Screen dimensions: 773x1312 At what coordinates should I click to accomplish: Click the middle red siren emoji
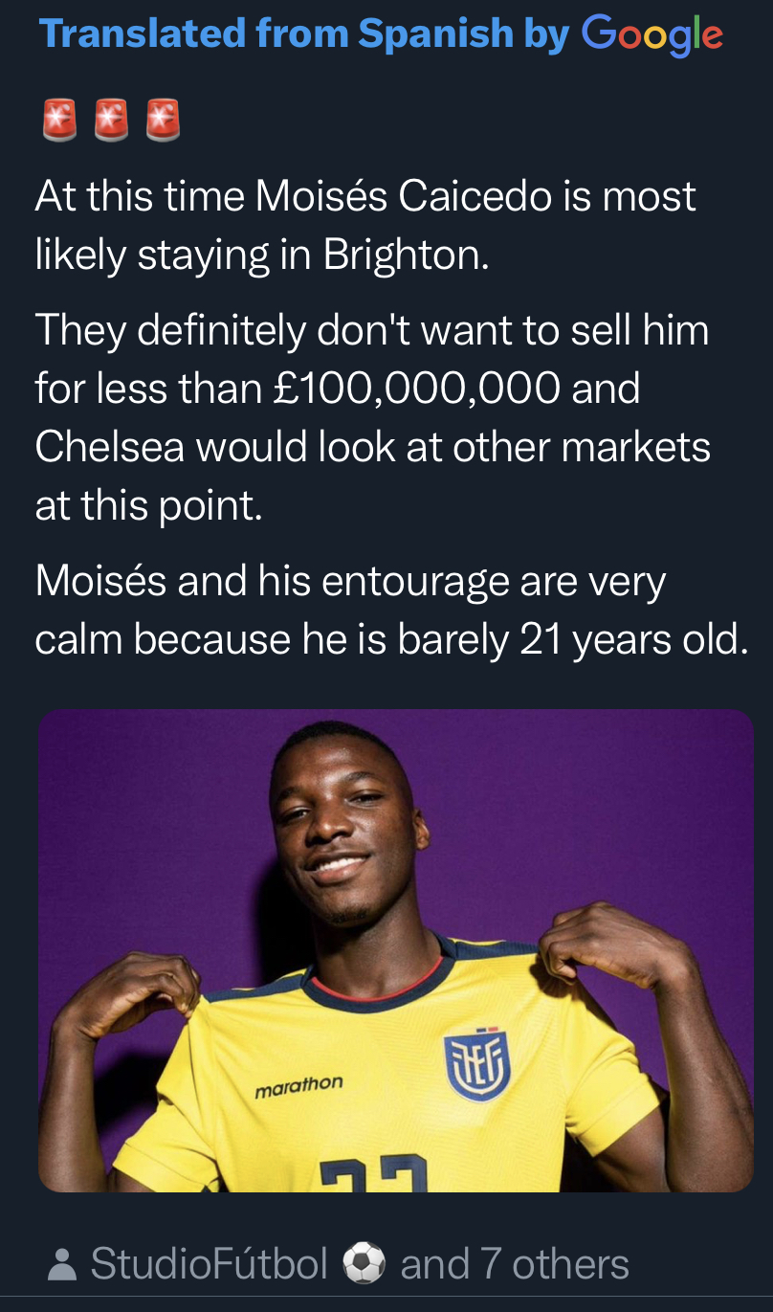111,121
